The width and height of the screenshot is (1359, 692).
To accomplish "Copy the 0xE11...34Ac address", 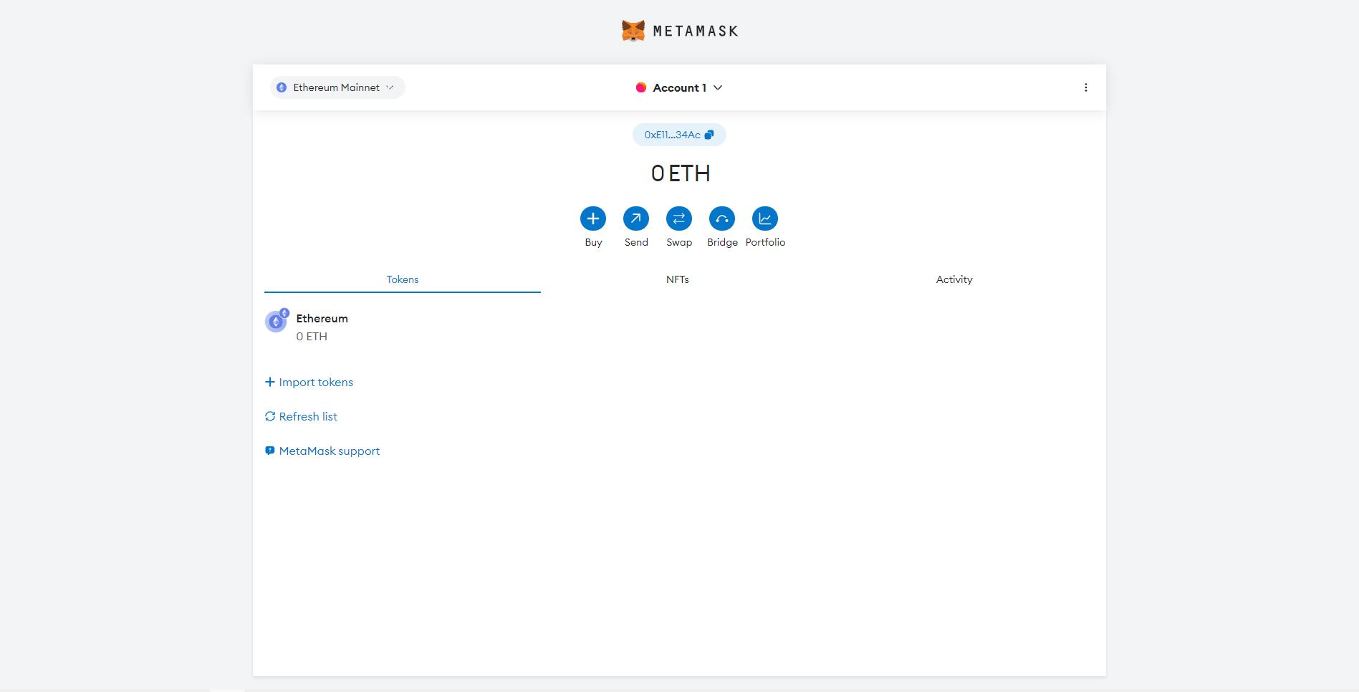I will [x=679, y=135].
